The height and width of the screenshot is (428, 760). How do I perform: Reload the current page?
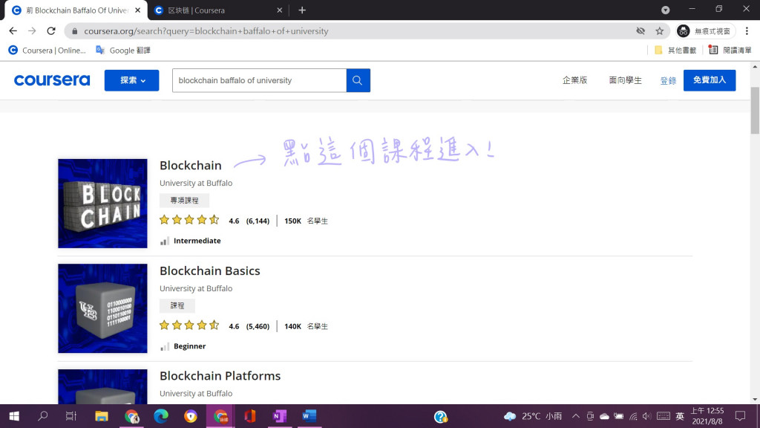coord(51,31)
